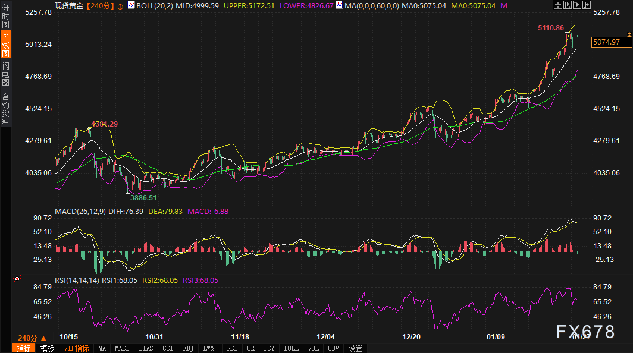Open VIP指标 indicators
This screenshot has height=353, width=633.
pos(76,348)
